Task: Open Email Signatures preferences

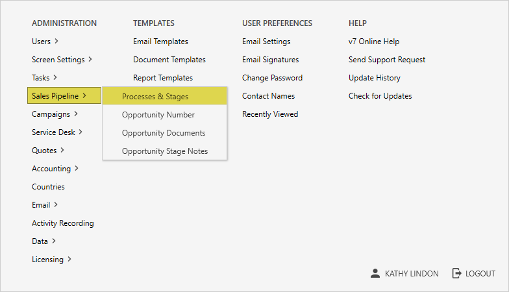Action: click(270, 60)
